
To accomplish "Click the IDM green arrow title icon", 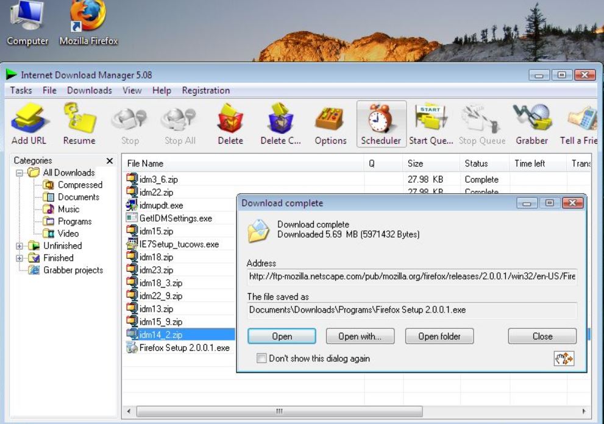I will pyautogui.click(x=12, y=74).
